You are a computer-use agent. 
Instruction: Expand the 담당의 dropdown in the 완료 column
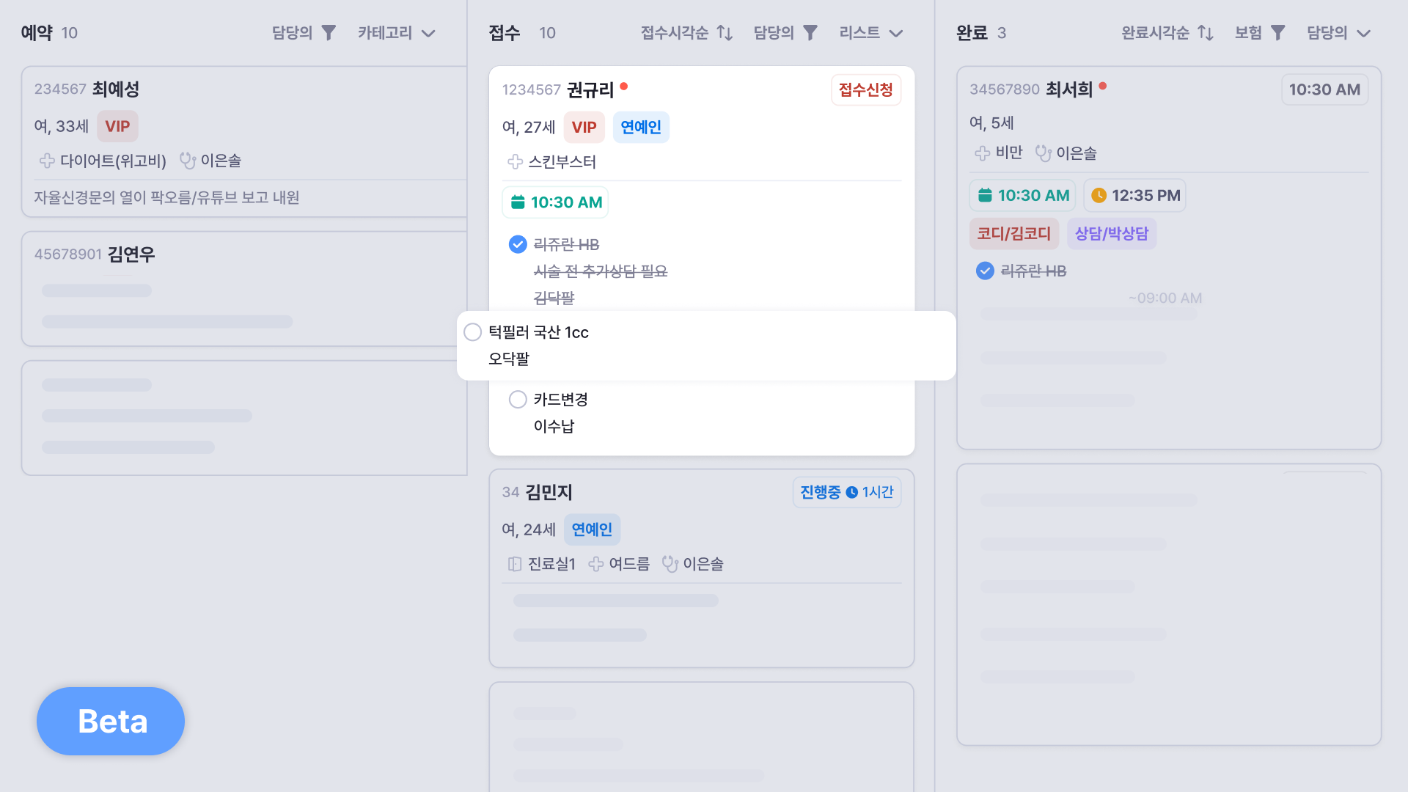[1339, 33]
